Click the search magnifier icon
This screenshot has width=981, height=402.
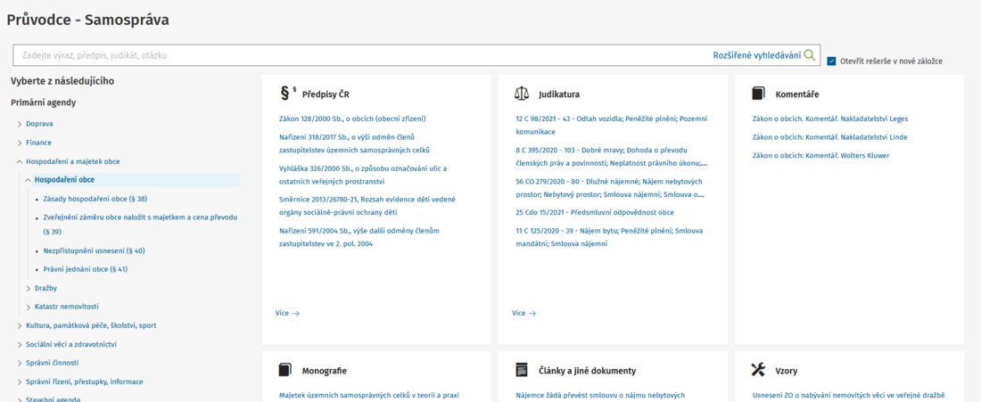[x=810, y=55]
